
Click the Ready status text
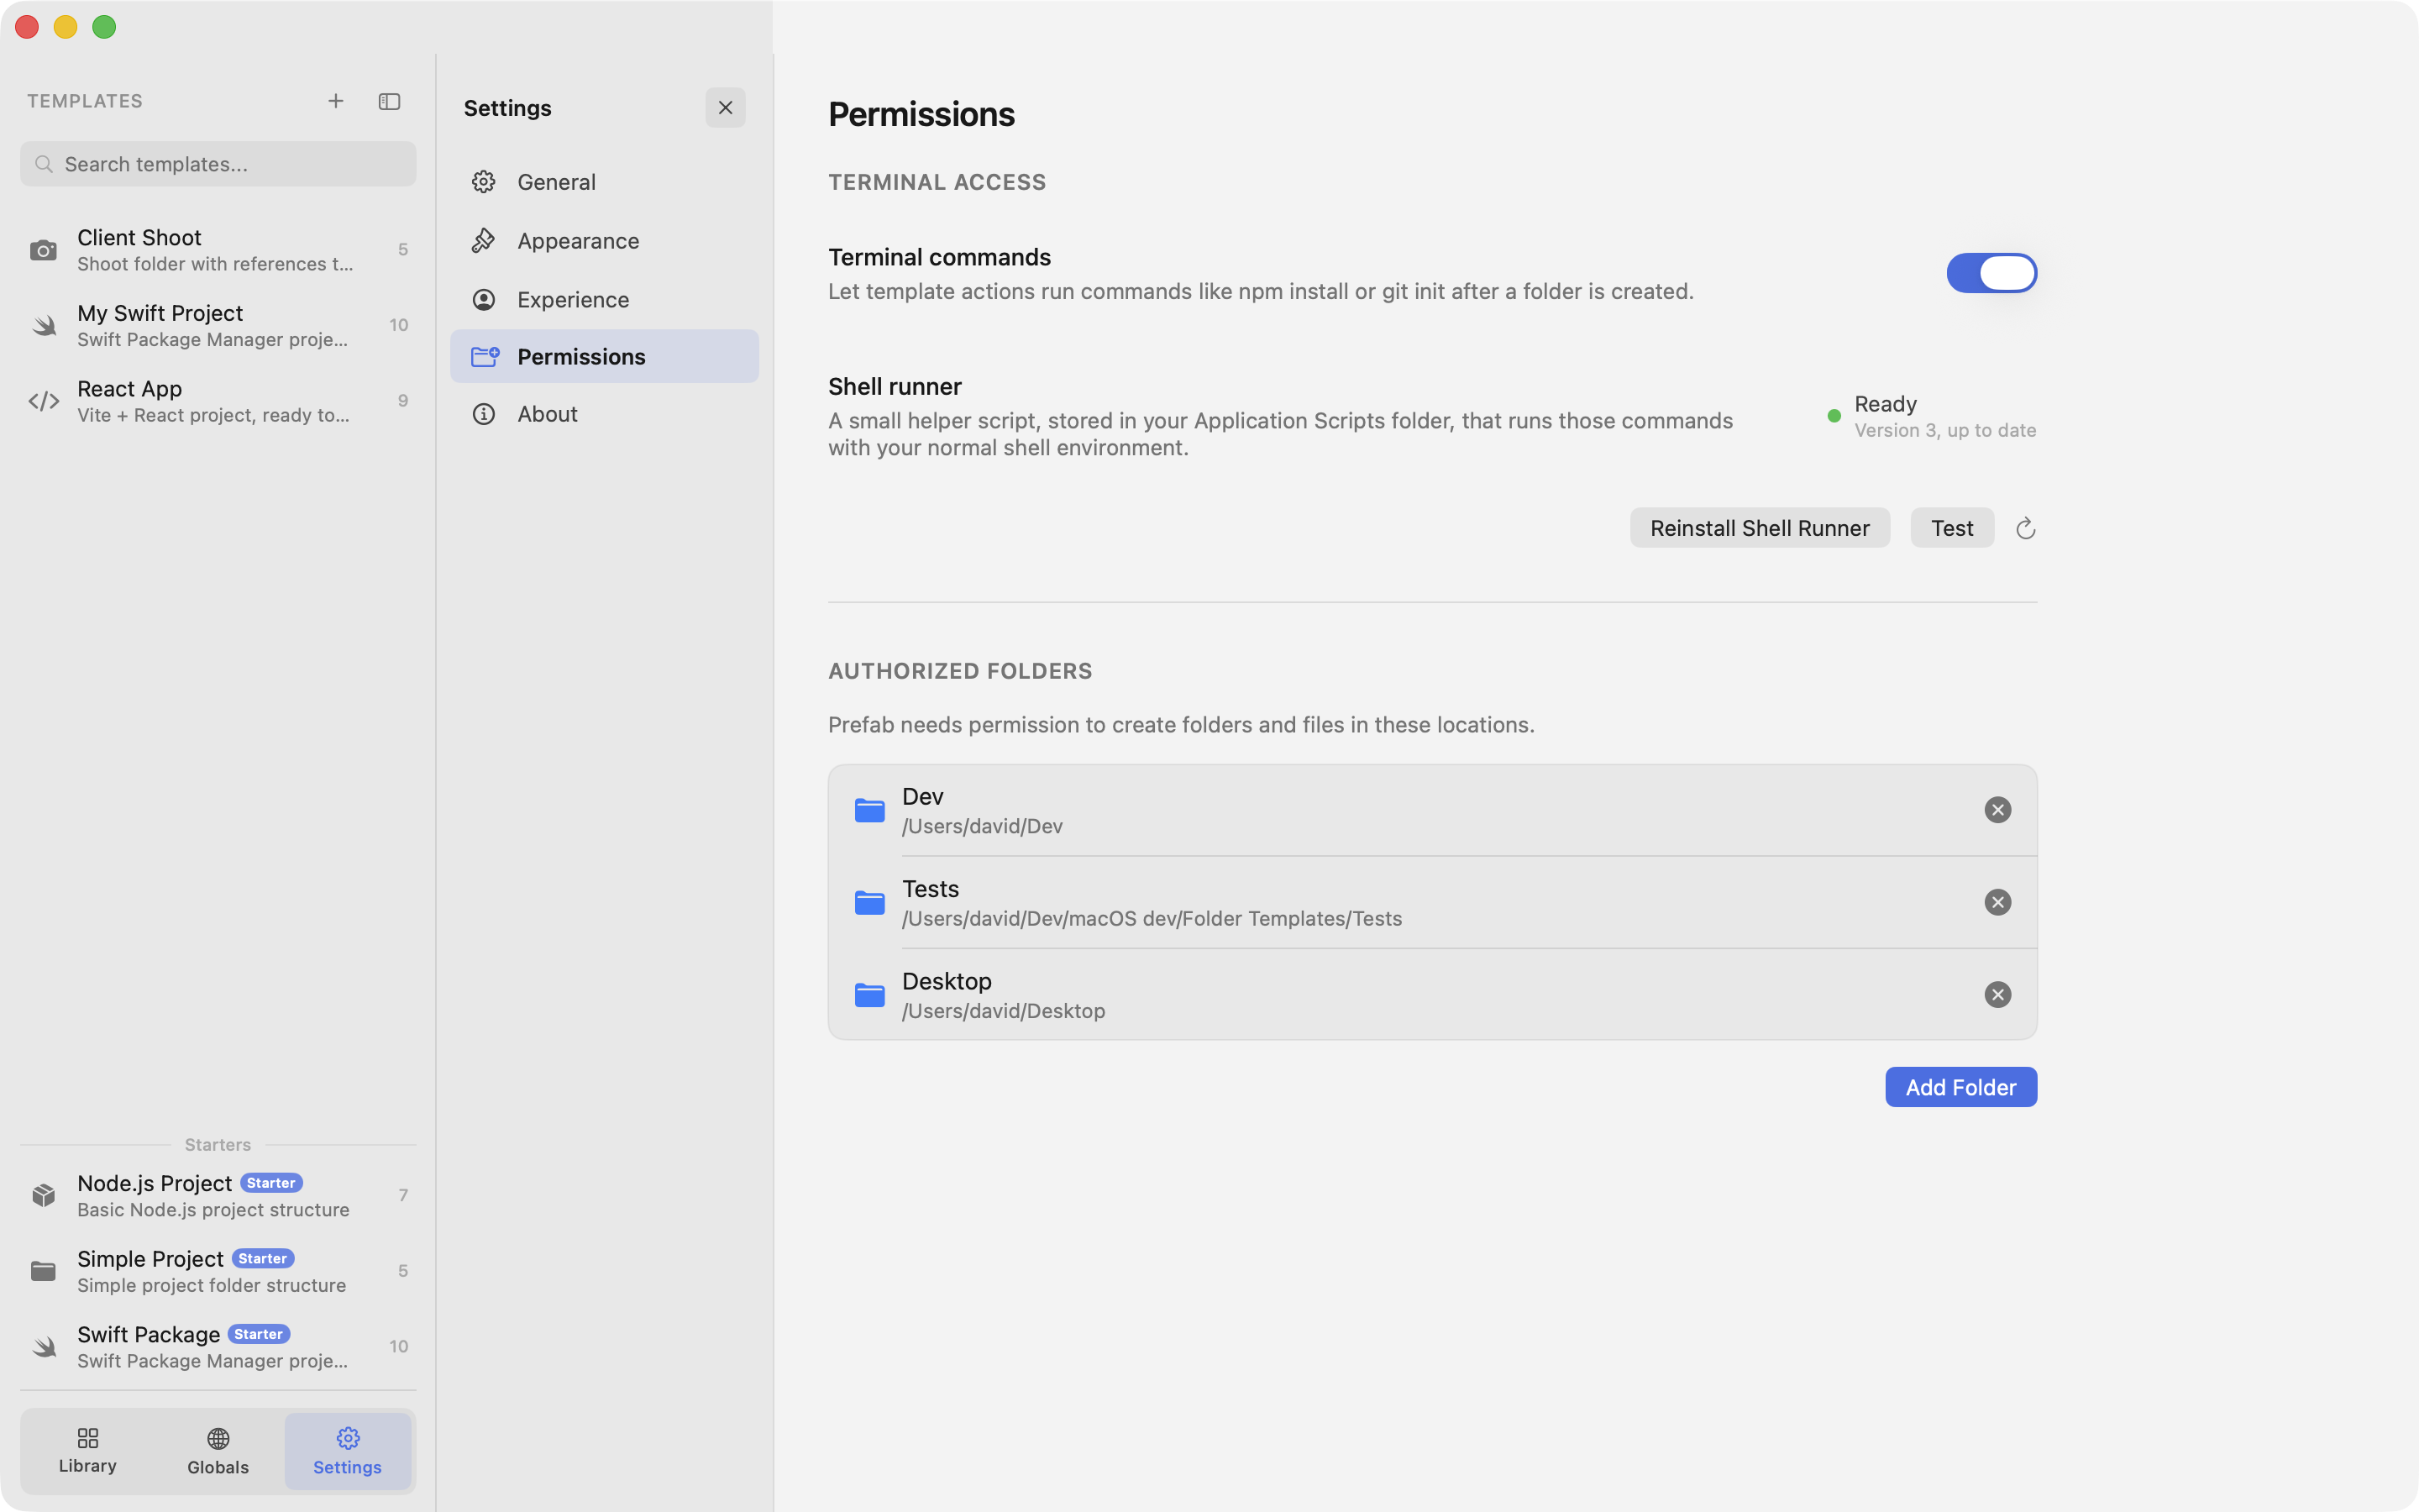tap(1885, 404)
